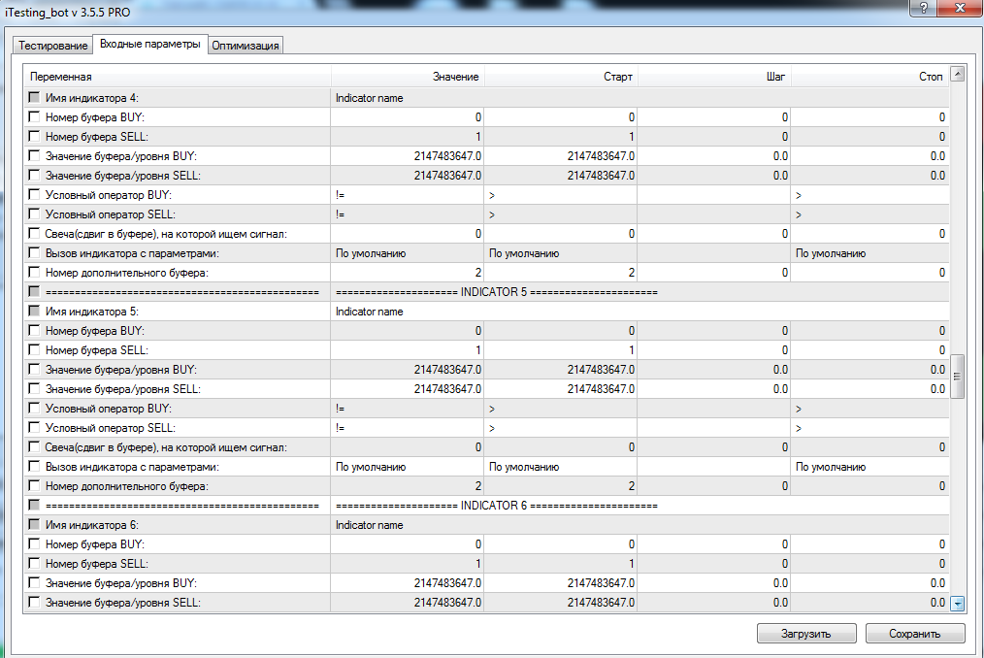Click the 'Сохранить' button
The width and height of the screenshot is (984, 658).
[x=915, y=634]
